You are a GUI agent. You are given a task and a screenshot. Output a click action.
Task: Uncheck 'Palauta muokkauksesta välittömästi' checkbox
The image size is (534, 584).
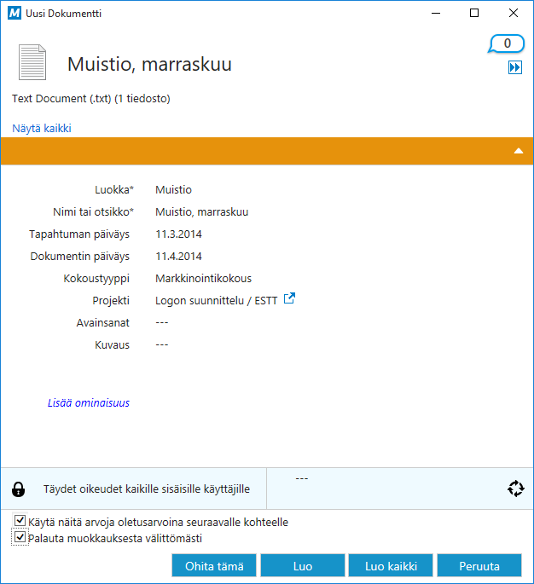pos(20,538)
